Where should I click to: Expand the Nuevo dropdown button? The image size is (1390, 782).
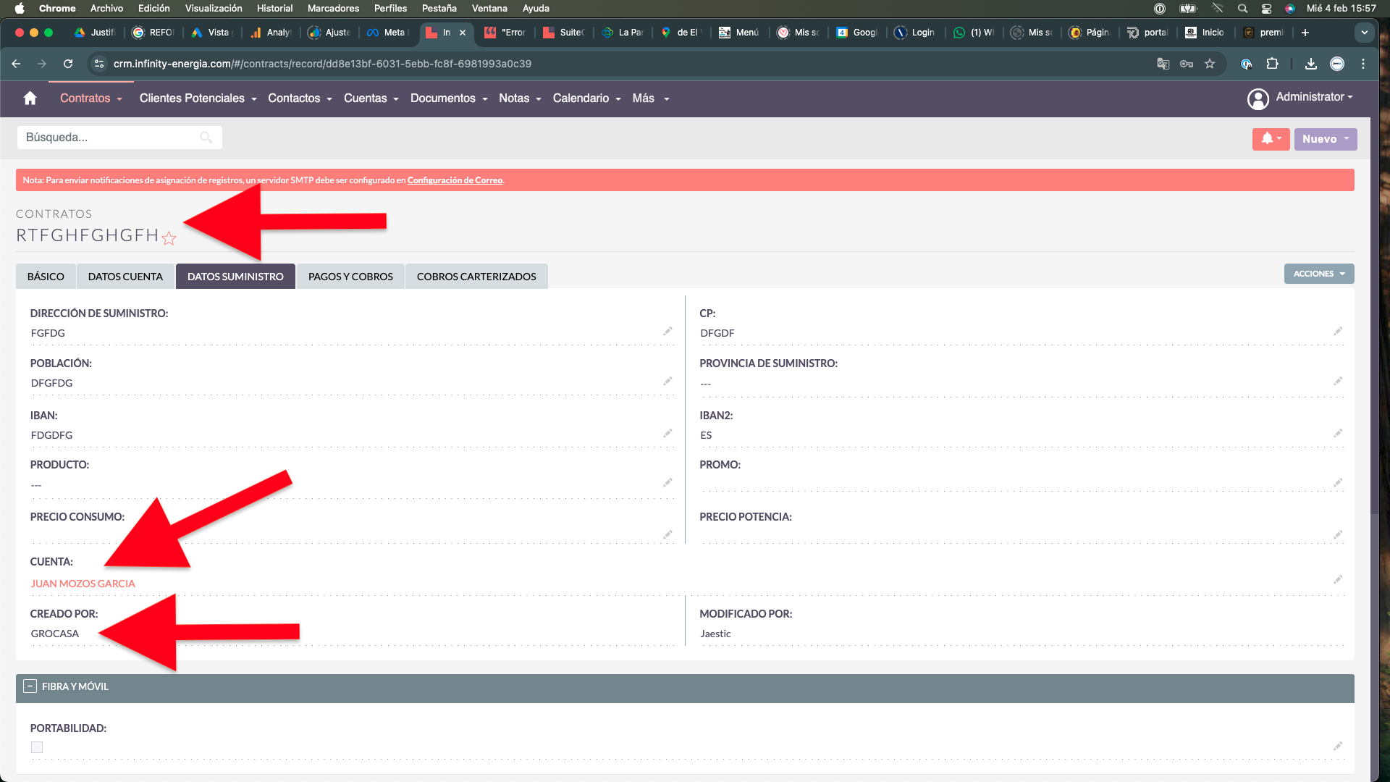(x=1325, y=139)
